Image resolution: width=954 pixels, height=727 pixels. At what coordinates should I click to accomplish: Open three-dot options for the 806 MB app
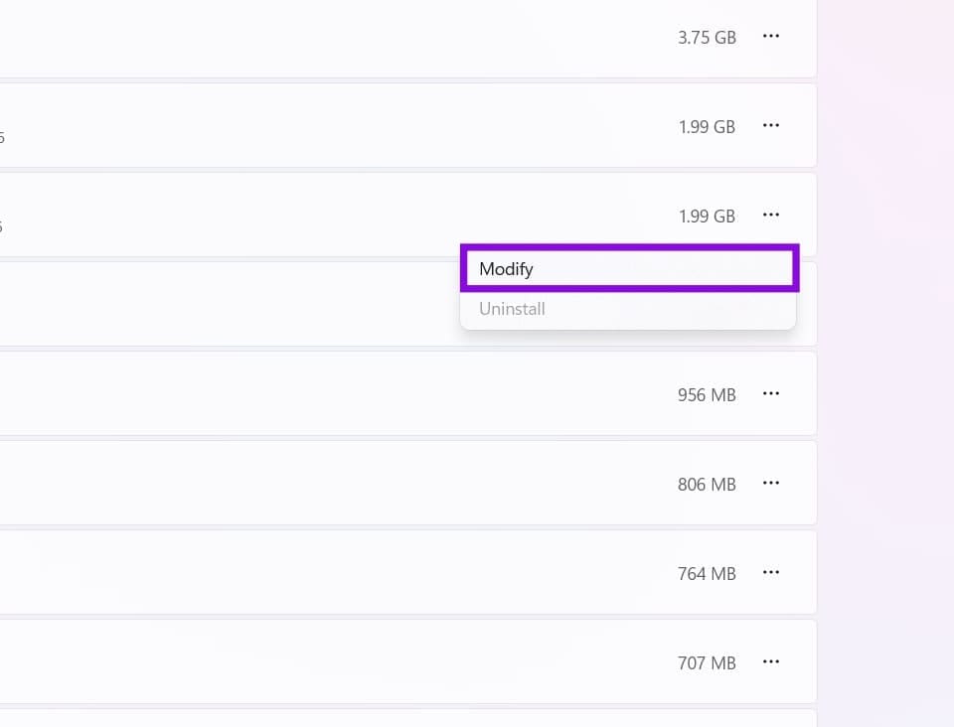(771, 484)
